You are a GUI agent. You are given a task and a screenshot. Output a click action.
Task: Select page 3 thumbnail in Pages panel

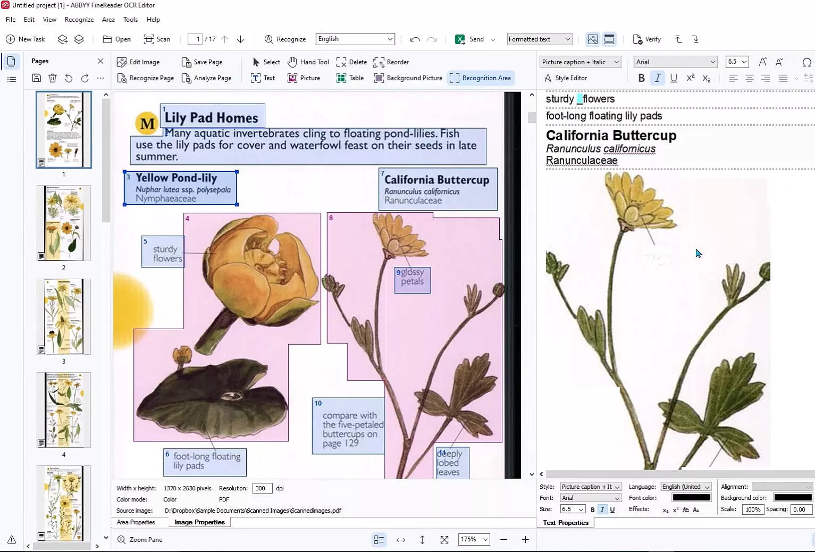pyautogui.click(x=64, y=316)
